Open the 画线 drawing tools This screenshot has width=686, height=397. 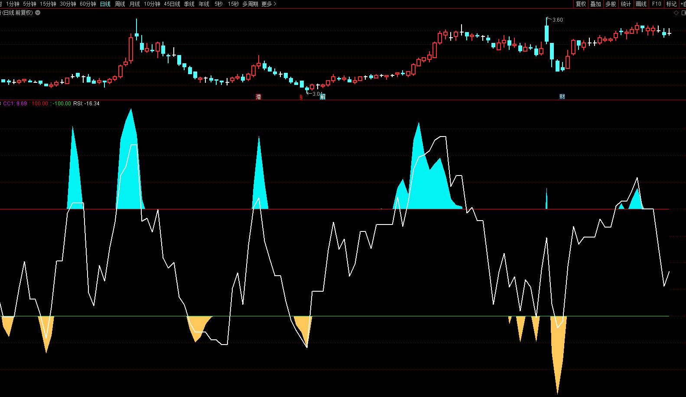(641, 4)
